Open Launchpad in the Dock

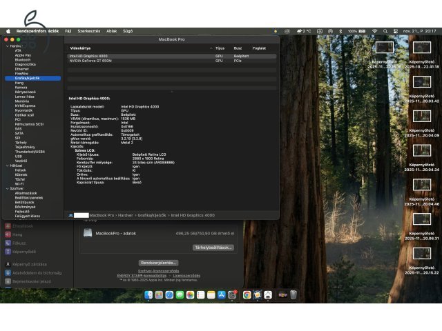pos(159,294)
